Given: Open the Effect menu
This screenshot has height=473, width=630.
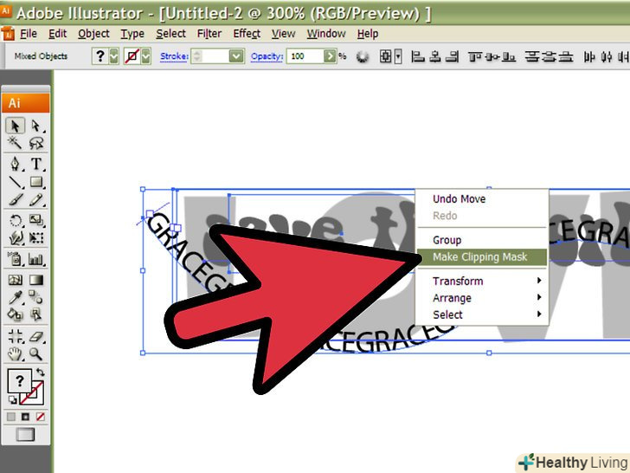Looking at the screenshot, I should (247, 34).
